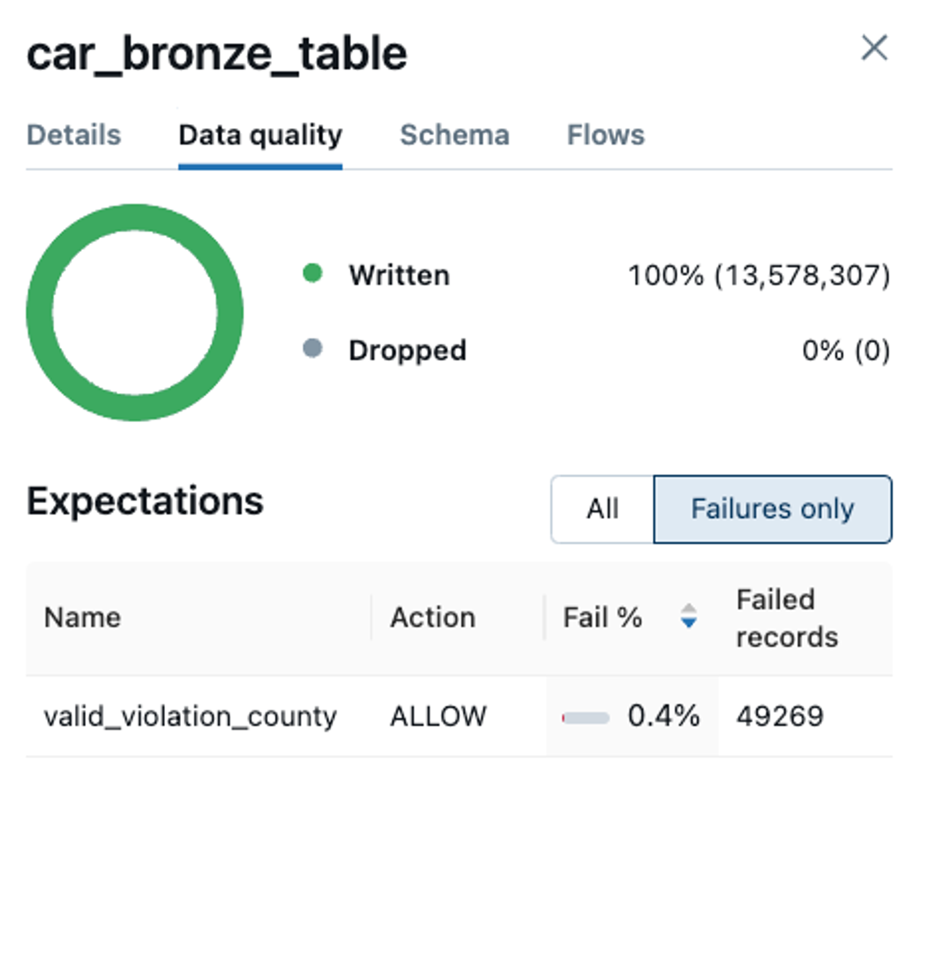Go to the Flows tab

pos(605,135)
